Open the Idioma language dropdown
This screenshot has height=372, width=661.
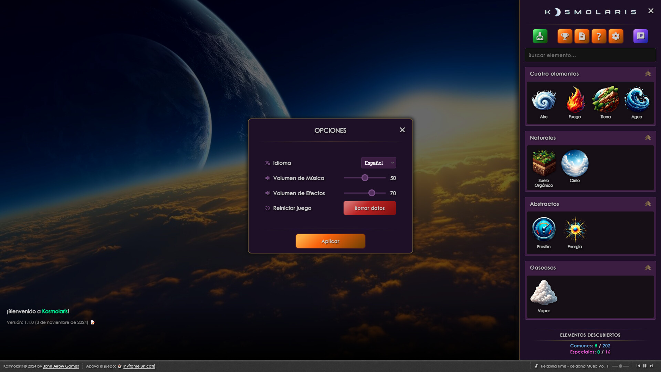click(378, 163)
